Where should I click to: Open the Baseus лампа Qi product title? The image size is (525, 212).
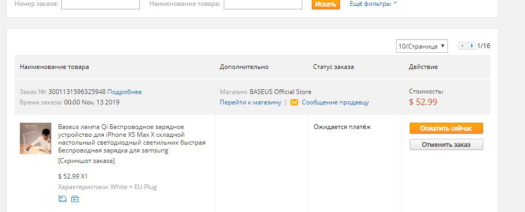click(132, 138)
